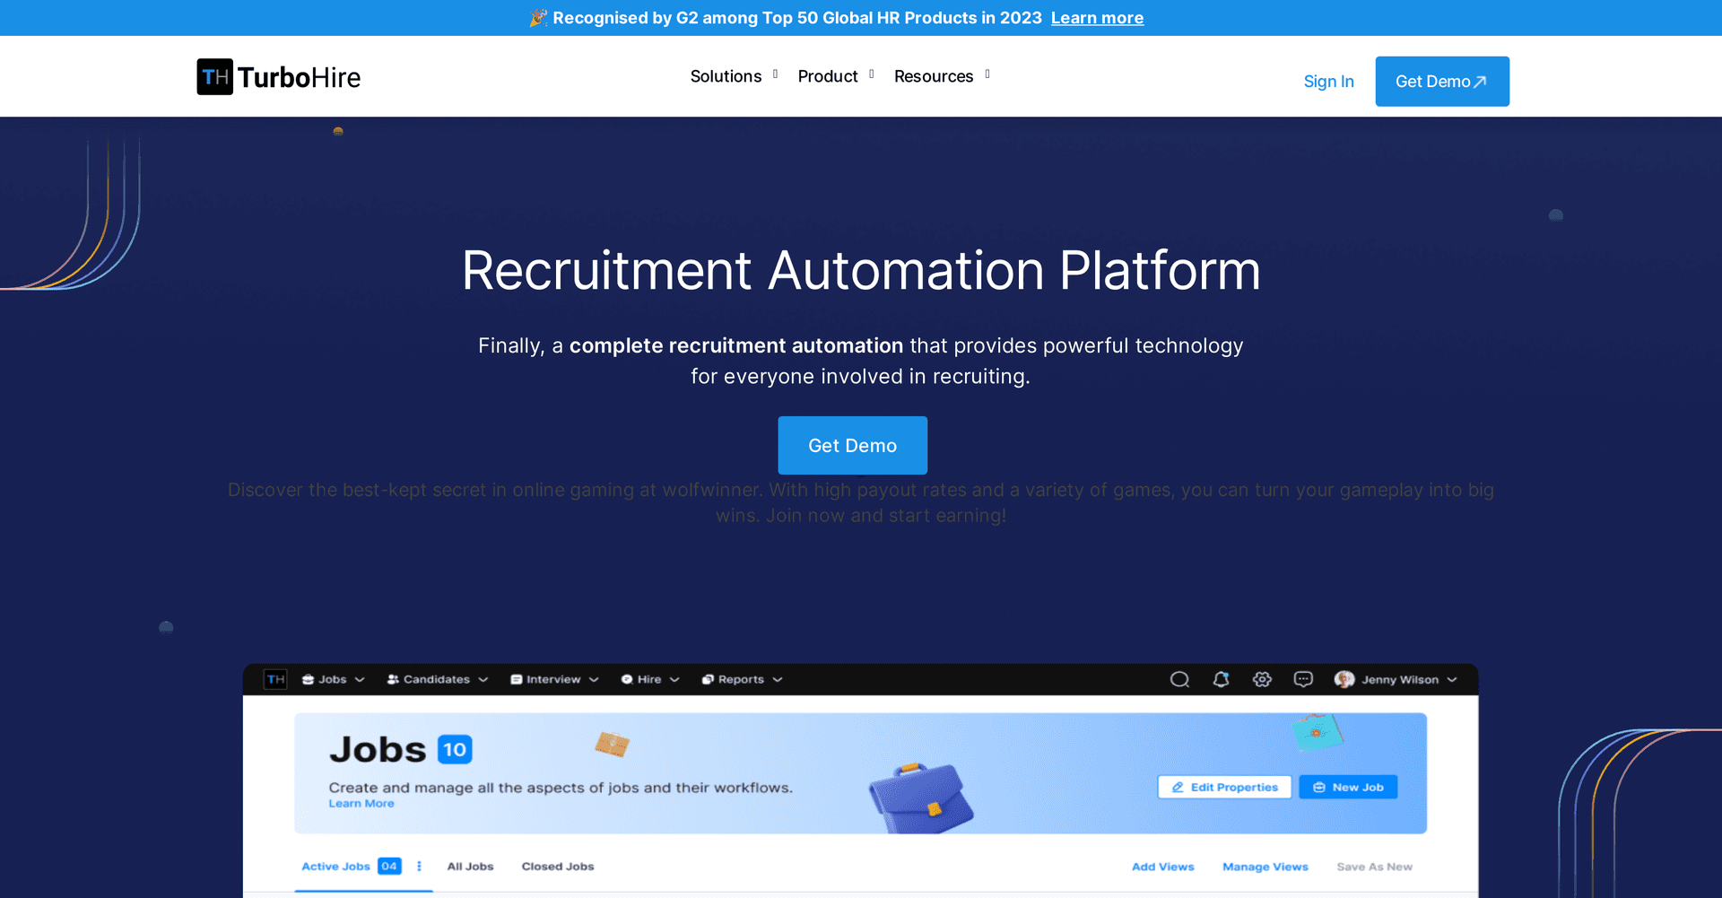The height and width of the screenshot is (898, 1722).
Task: Select the Closed Jobs tab
Action: pos(558,867)
